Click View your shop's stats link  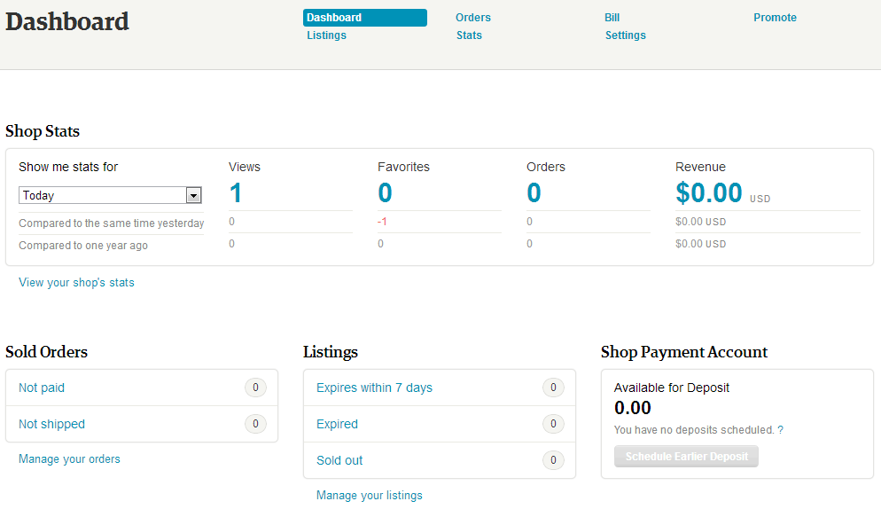pos(76,282)
